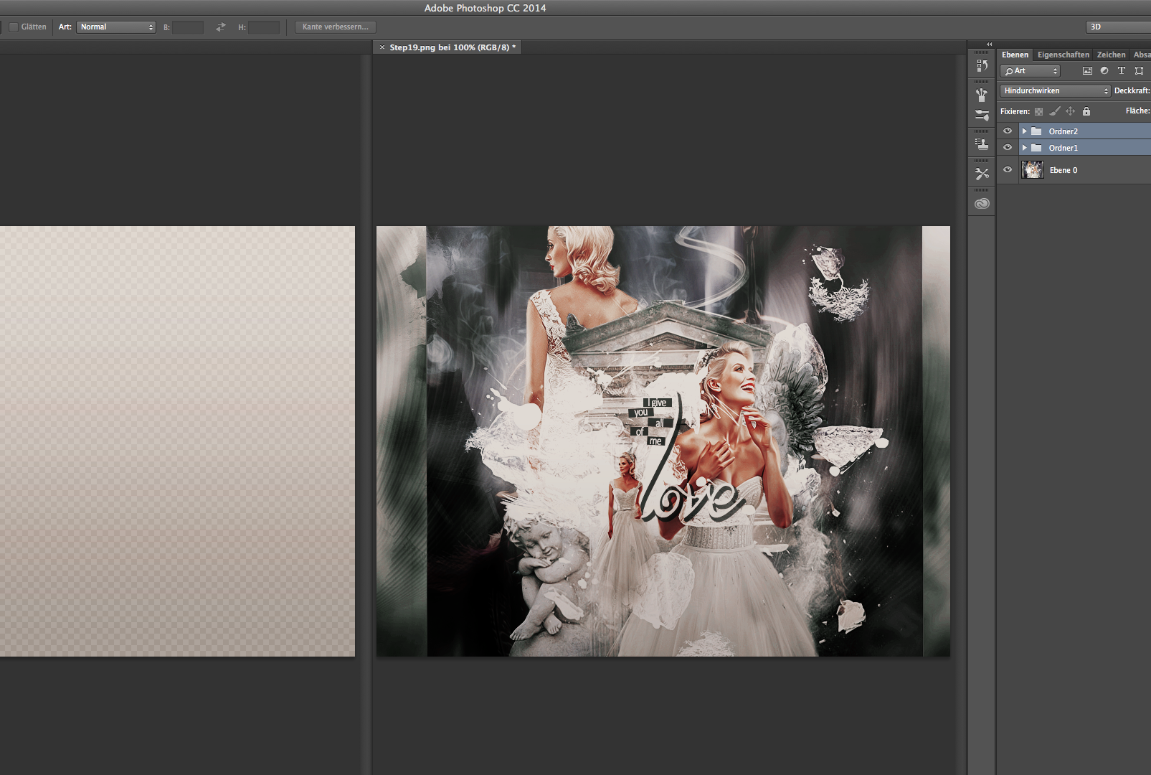Switch to the Eigenschaften tab
The height and width of the screenshot is (775, 1151).
(x=1063, y=55)
